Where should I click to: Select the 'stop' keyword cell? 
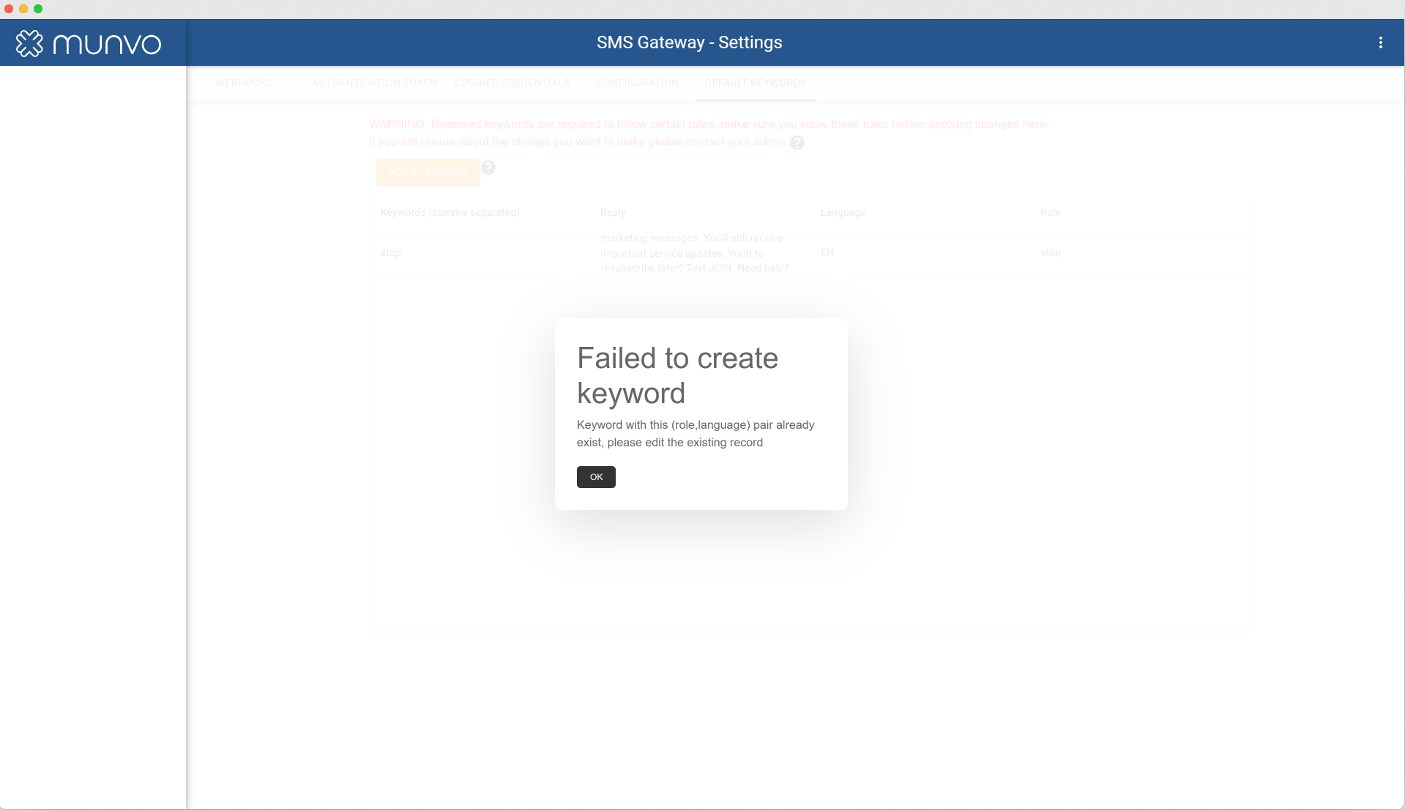point(391,253)
